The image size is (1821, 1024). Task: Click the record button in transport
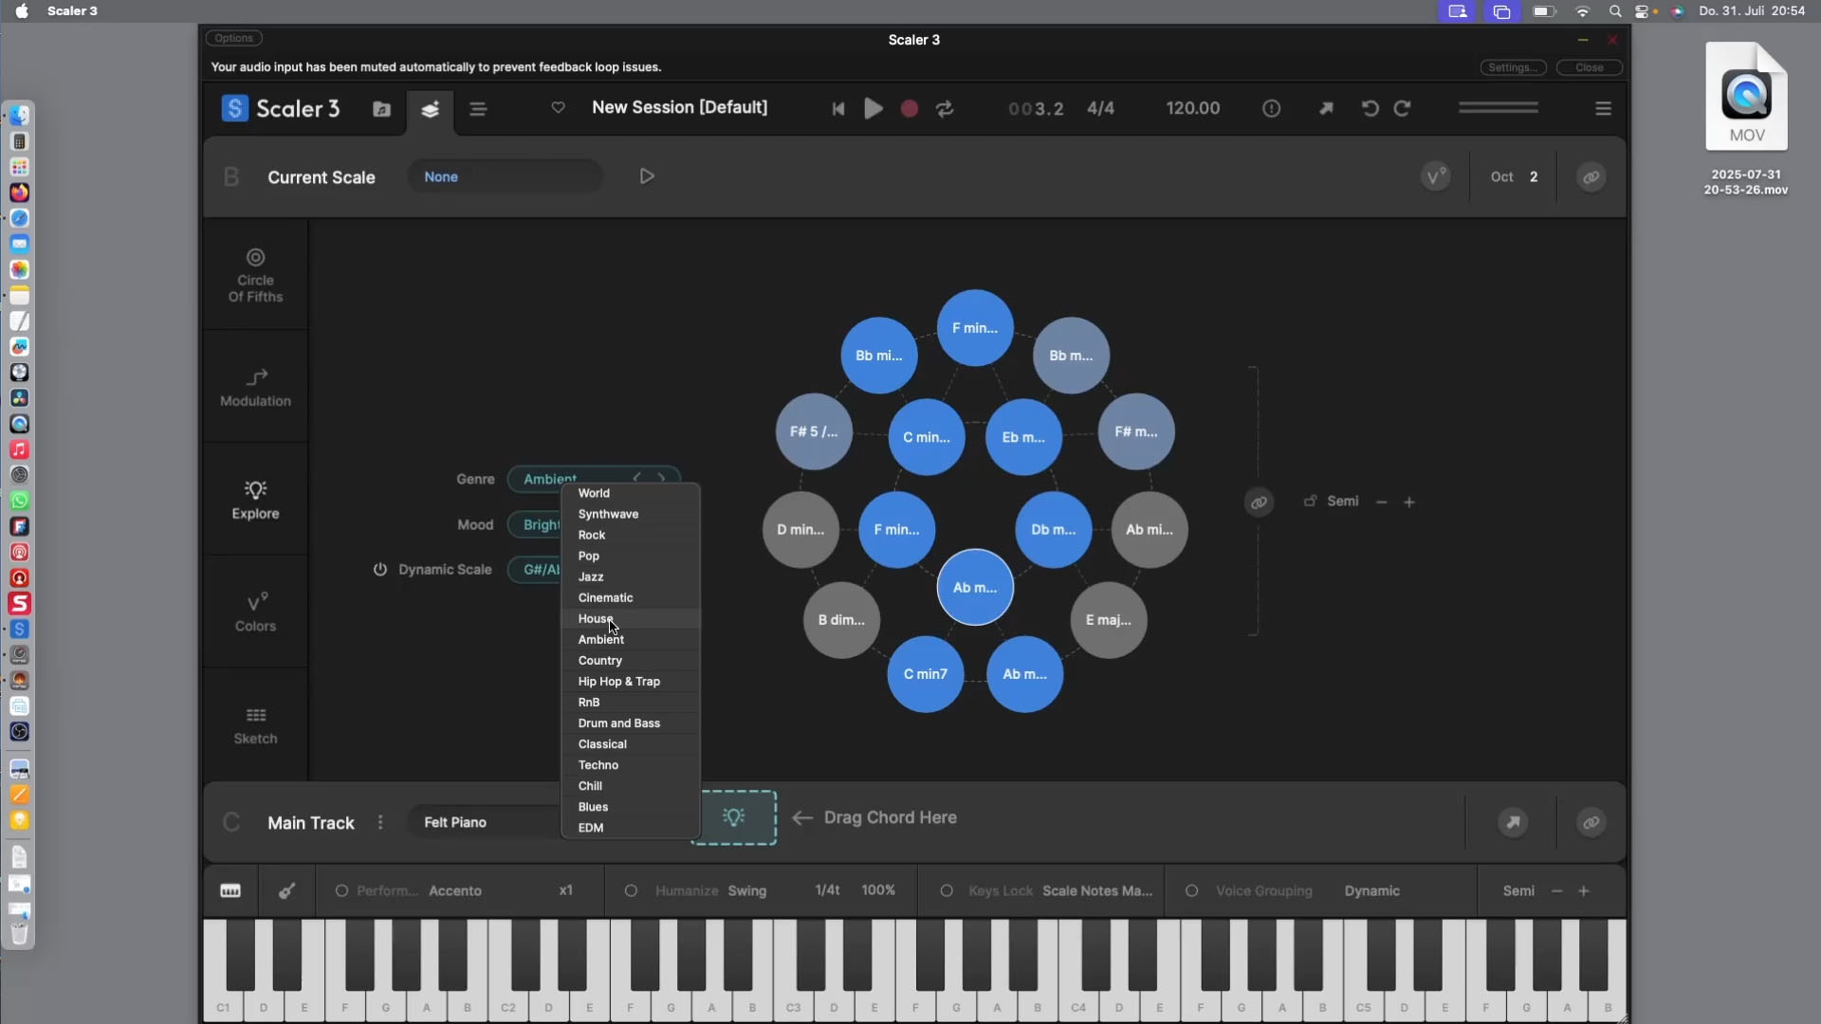click(909, 109)
